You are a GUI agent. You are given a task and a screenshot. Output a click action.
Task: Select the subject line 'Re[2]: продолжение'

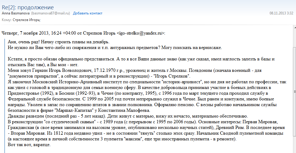point(28,7)
